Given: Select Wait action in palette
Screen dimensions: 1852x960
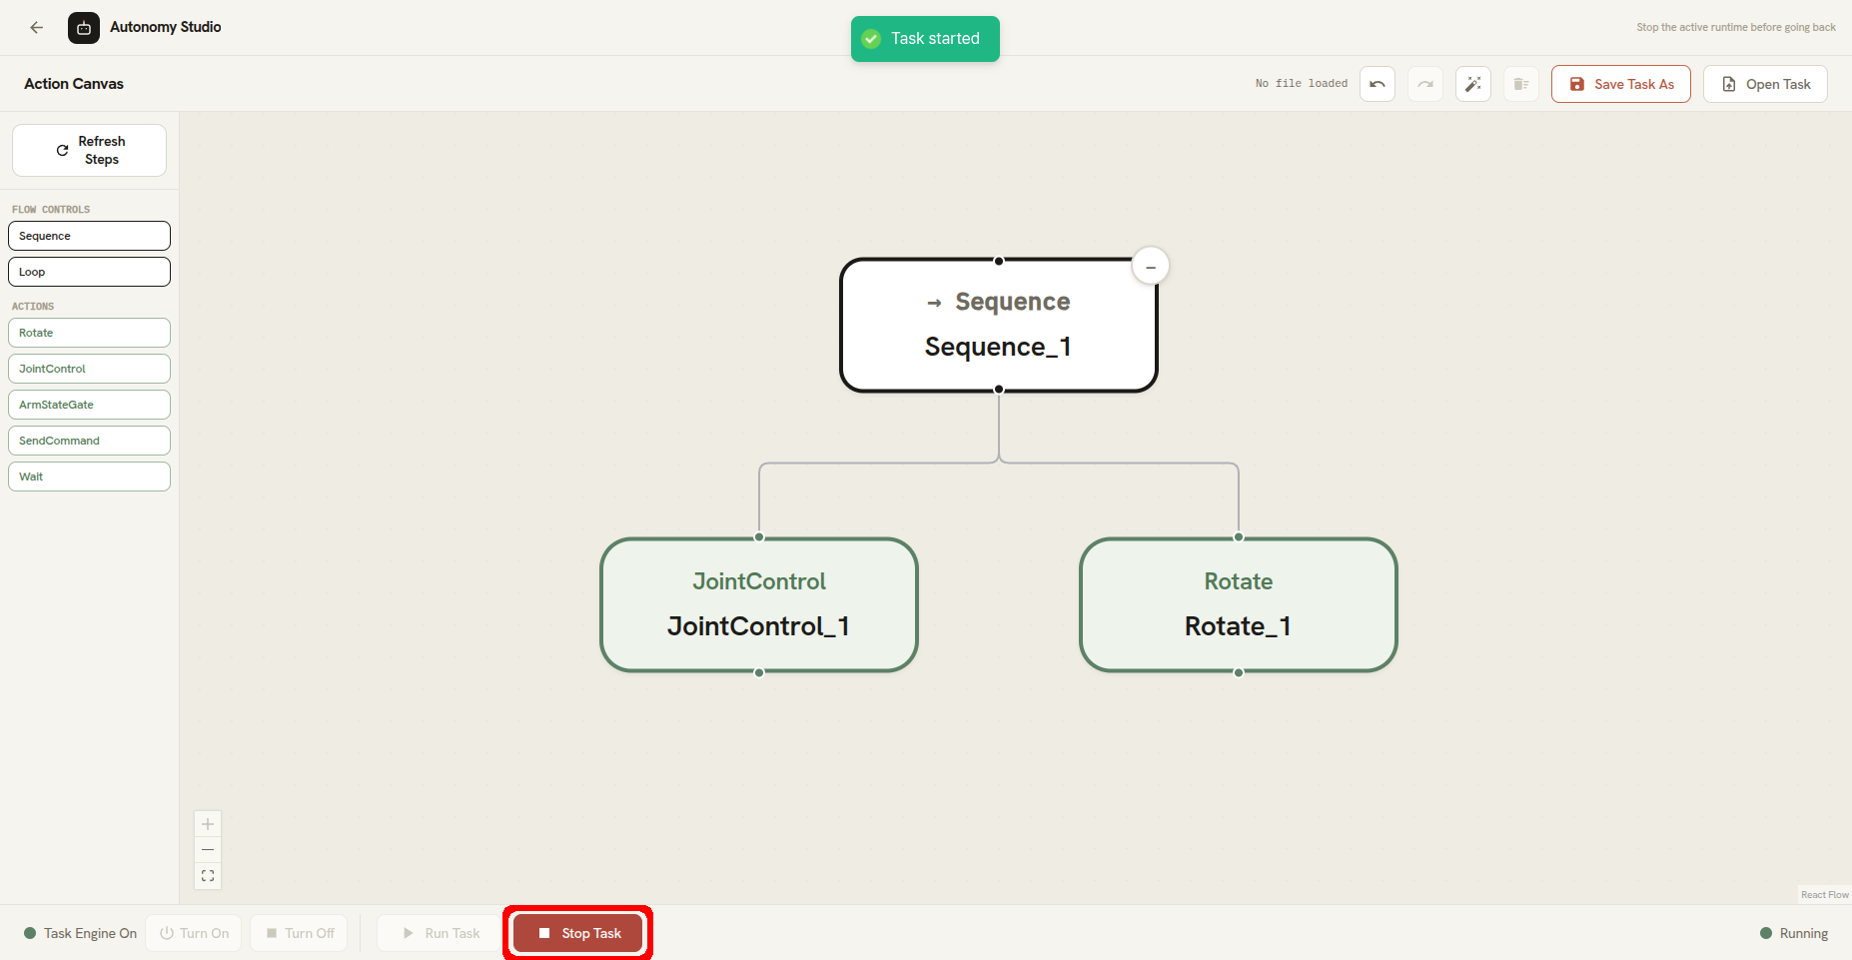Looking at the screenshot, I should point(89,477).
